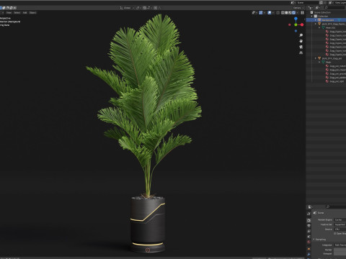Switch to solid viewport shading
This screenshot has height=259, width=346.
coord(286,13)
